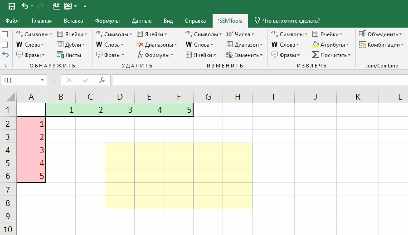Open the Файл menu tab
The height and width of the screenshot is (235, 408).
12,21
